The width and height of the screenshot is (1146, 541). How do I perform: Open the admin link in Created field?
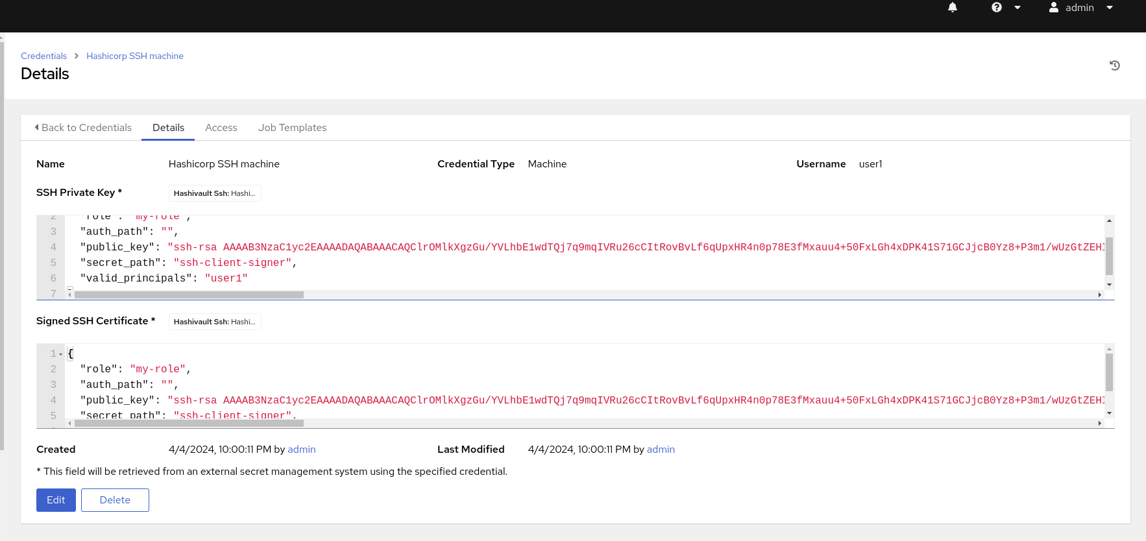302,450
